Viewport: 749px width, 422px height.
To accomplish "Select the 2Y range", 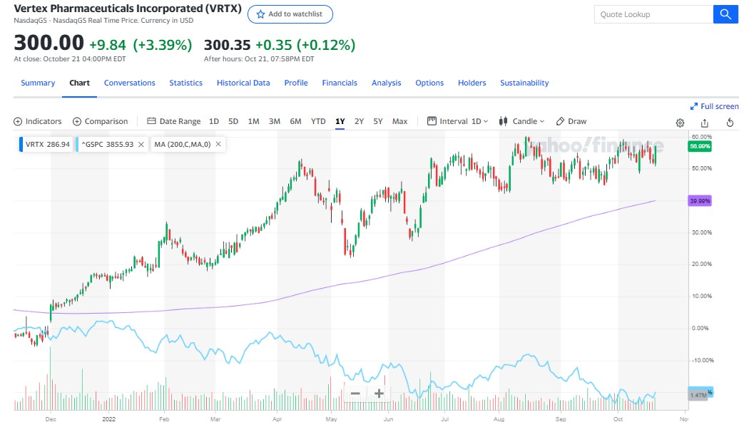I will click(360, 121).
